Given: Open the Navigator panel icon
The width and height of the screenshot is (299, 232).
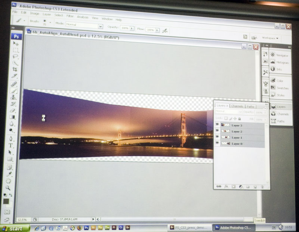Looking at the screenshot, I should point(273,55).
